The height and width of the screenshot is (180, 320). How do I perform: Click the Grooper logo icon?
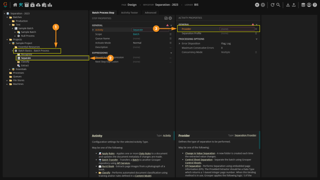point(5,4)
